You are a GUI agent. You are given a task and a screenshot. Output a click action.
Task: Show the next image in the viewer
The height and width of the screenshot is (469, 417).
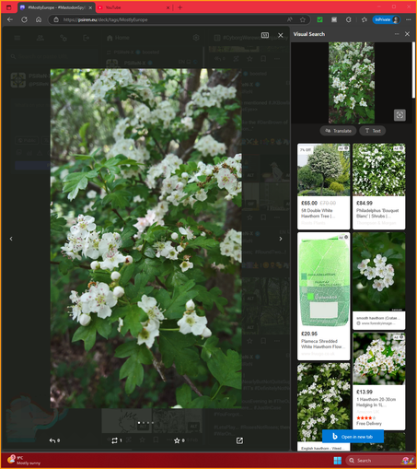tap(281, 239)
